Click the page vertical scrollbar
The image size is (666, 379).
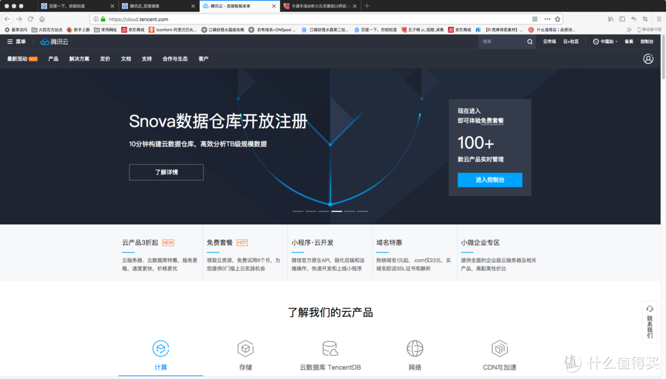tap(663, 57)
